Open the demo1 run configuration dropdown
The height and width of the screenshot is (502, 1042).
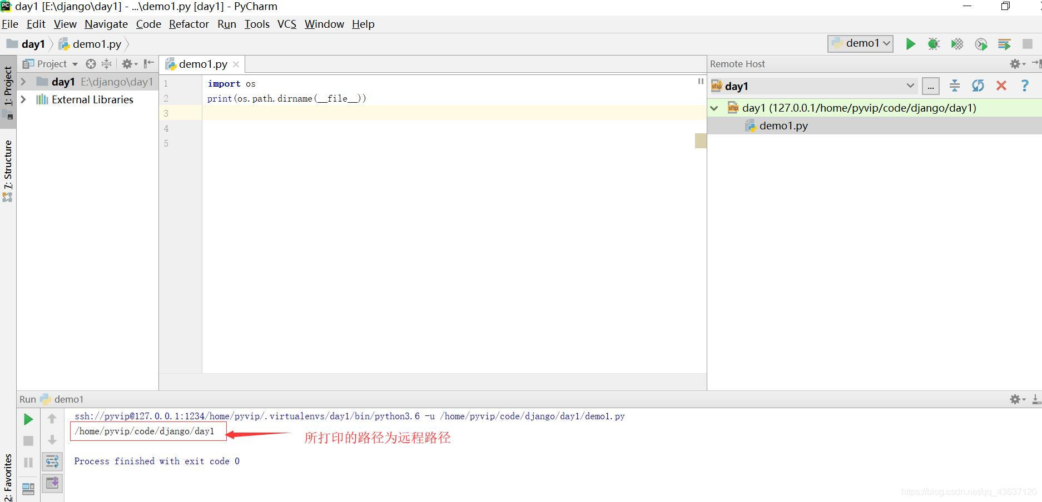pyautogui.click(x=860, y=43)
